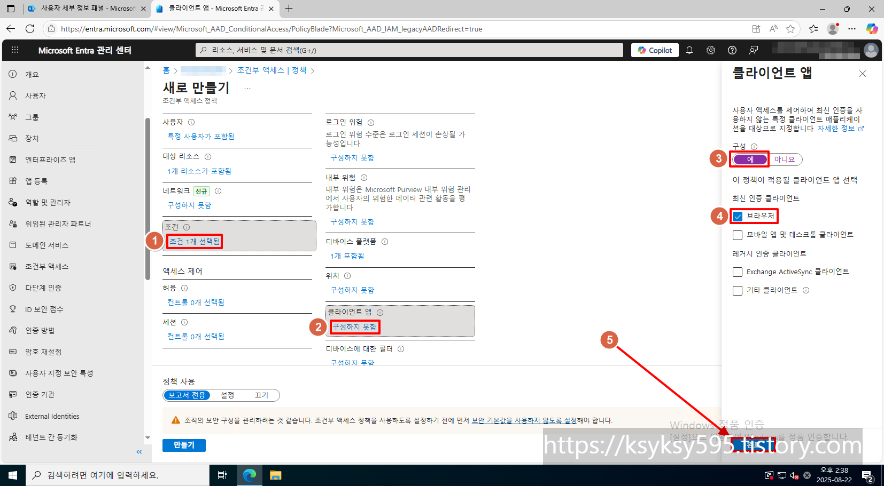Open the Copilot button
The image size is (884, 486).
coord(655,50)
